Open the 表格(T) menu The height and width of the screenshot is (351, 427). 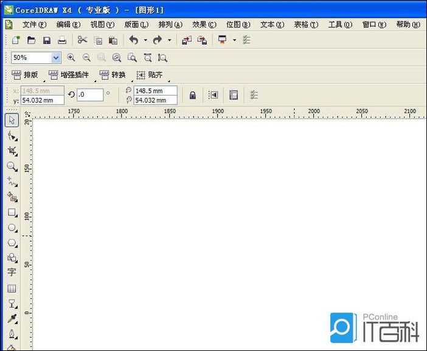click(x=306, y=25)
